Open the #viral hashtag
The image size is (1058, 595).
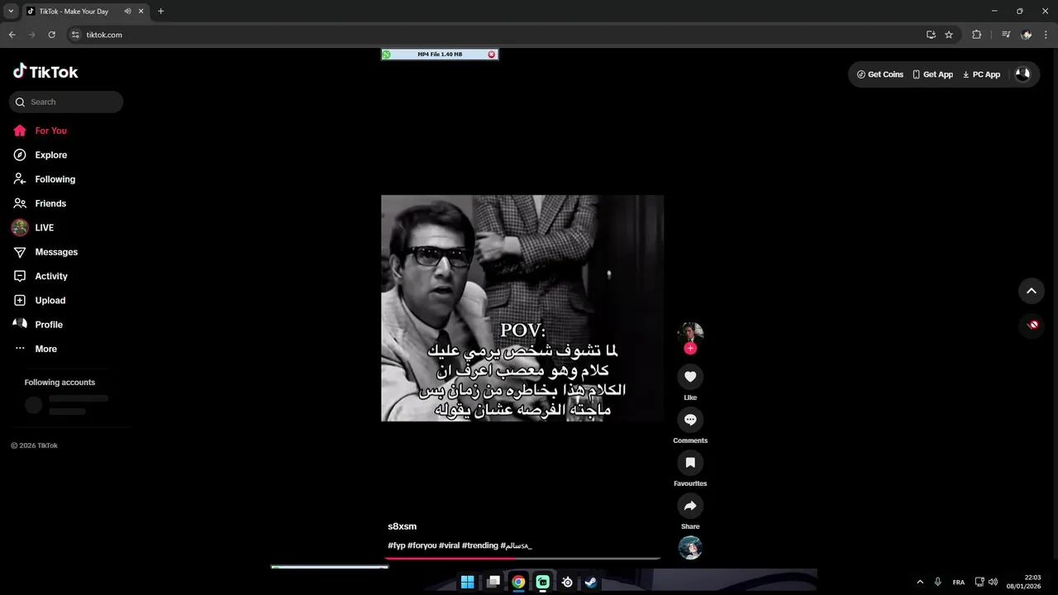coord(449,545)
